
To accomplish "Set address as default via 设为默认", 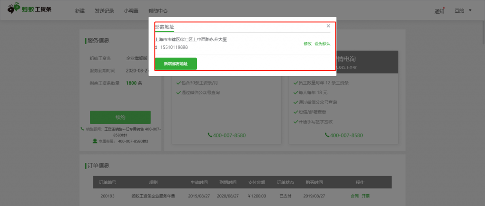I will (x=323, y=44).
